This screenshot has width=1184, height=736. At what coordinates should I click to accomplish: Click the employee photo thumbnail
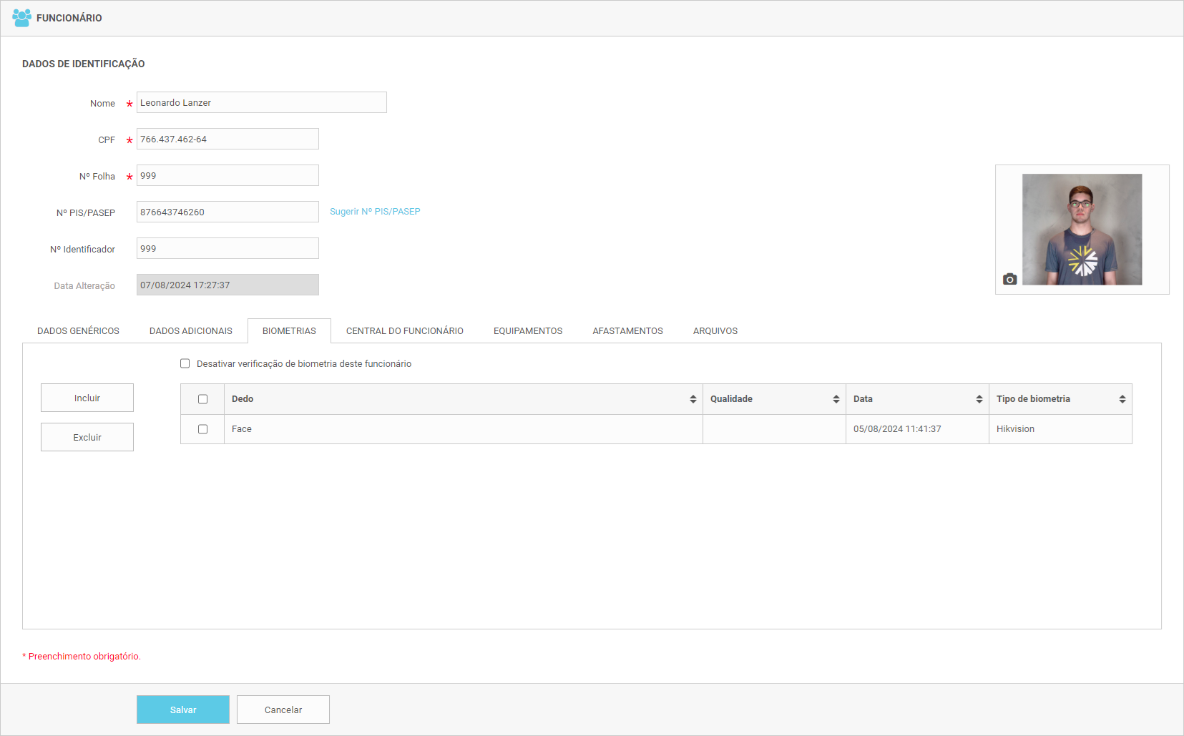(1082, 229)
